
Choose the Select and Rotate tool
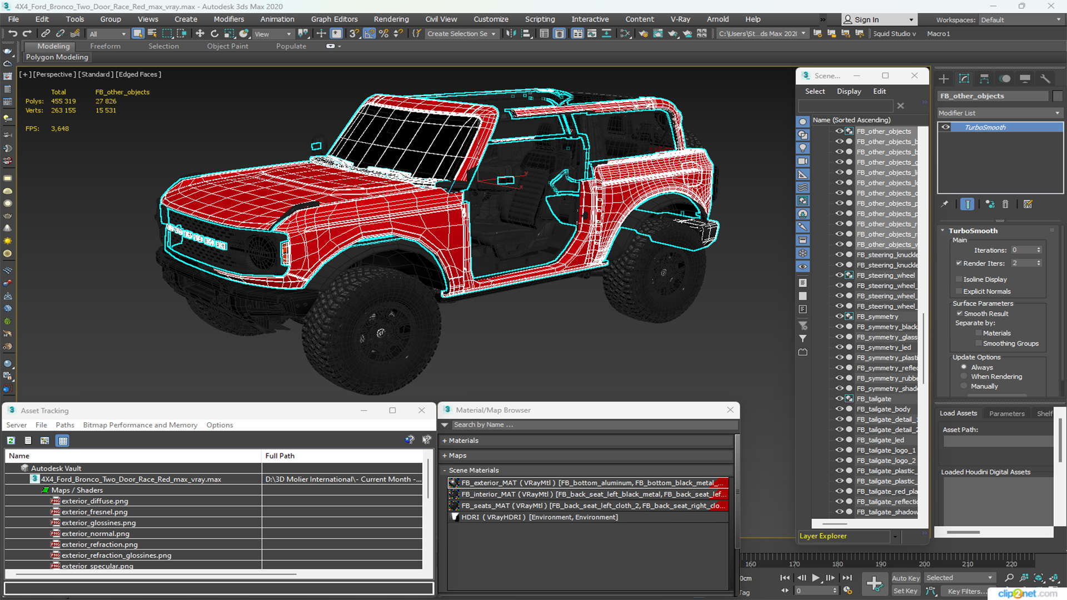pos(215,33)
